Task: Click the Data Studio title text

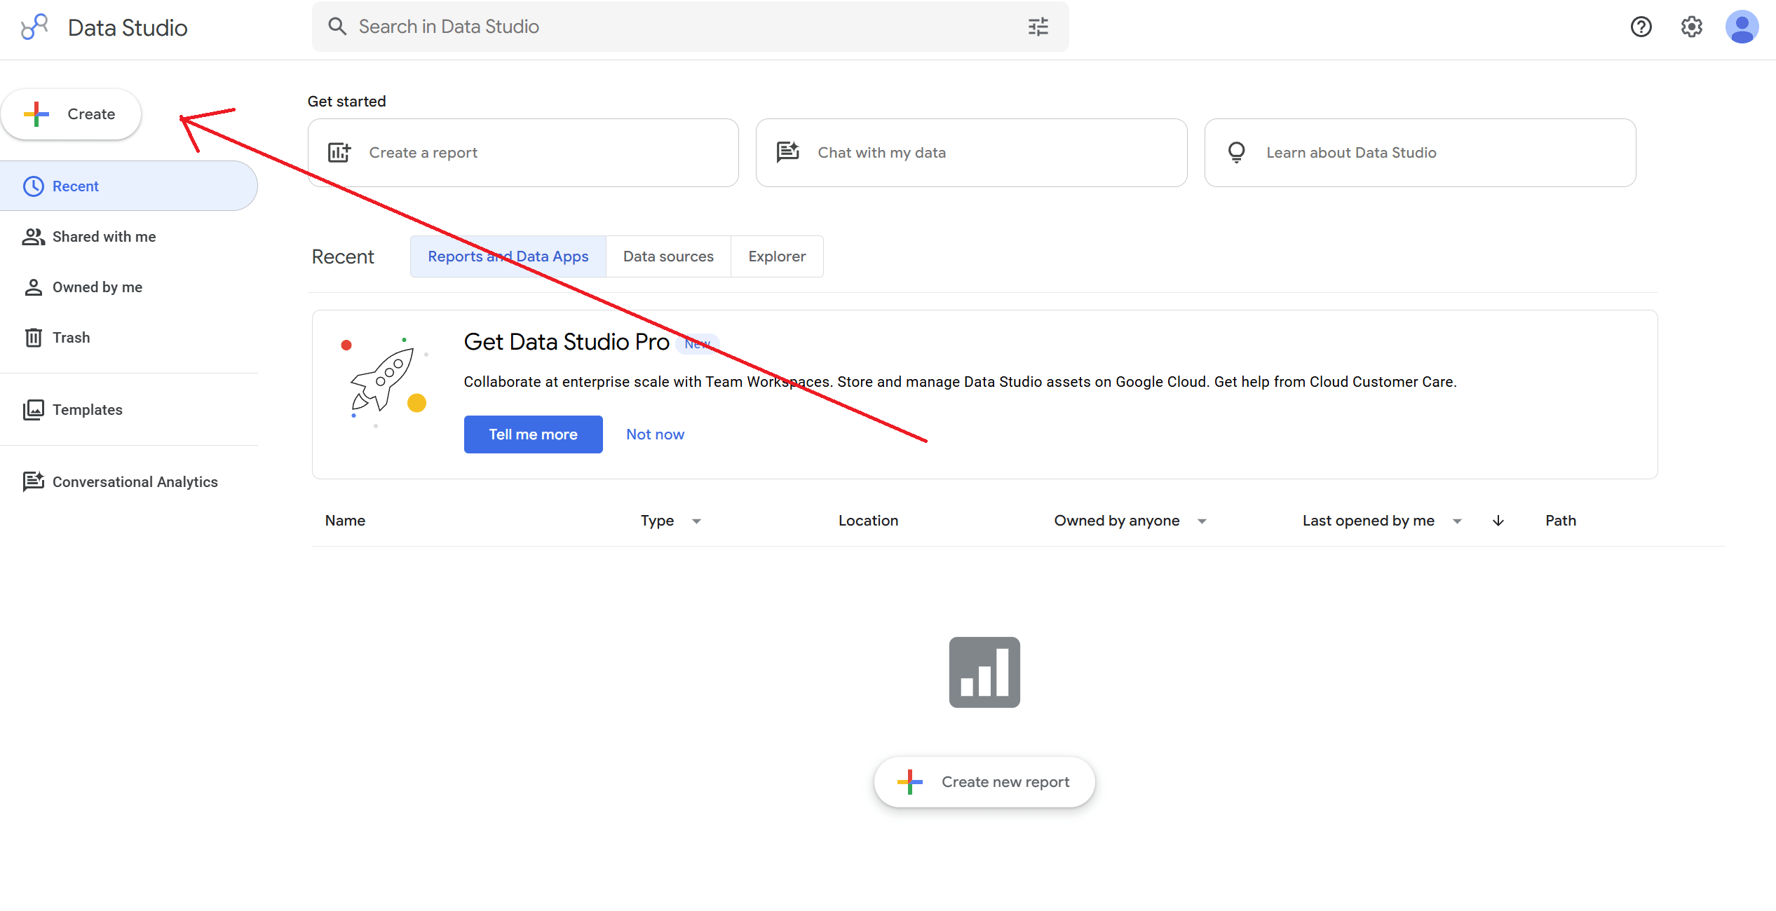Action: [x=128, y=28]
